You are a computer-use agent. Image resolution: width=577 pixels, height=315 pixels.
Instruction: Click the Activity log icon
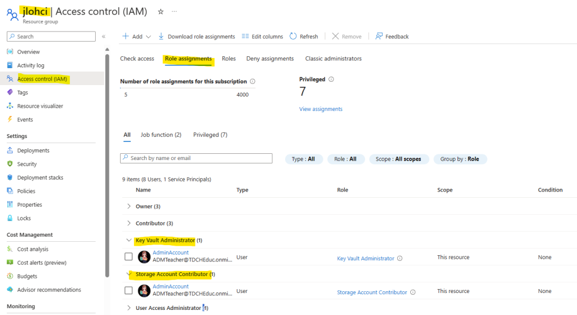point(10,65)
